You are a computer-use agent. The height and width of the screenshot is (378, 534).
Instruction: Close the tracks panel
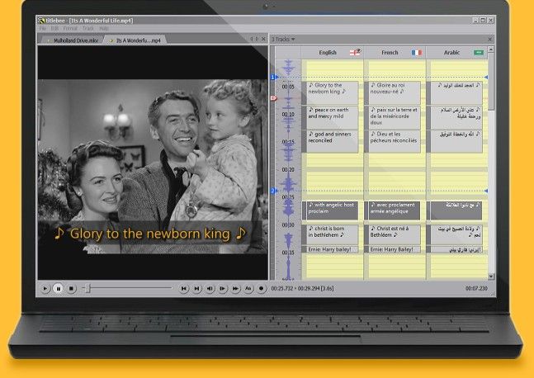[489, 39]
